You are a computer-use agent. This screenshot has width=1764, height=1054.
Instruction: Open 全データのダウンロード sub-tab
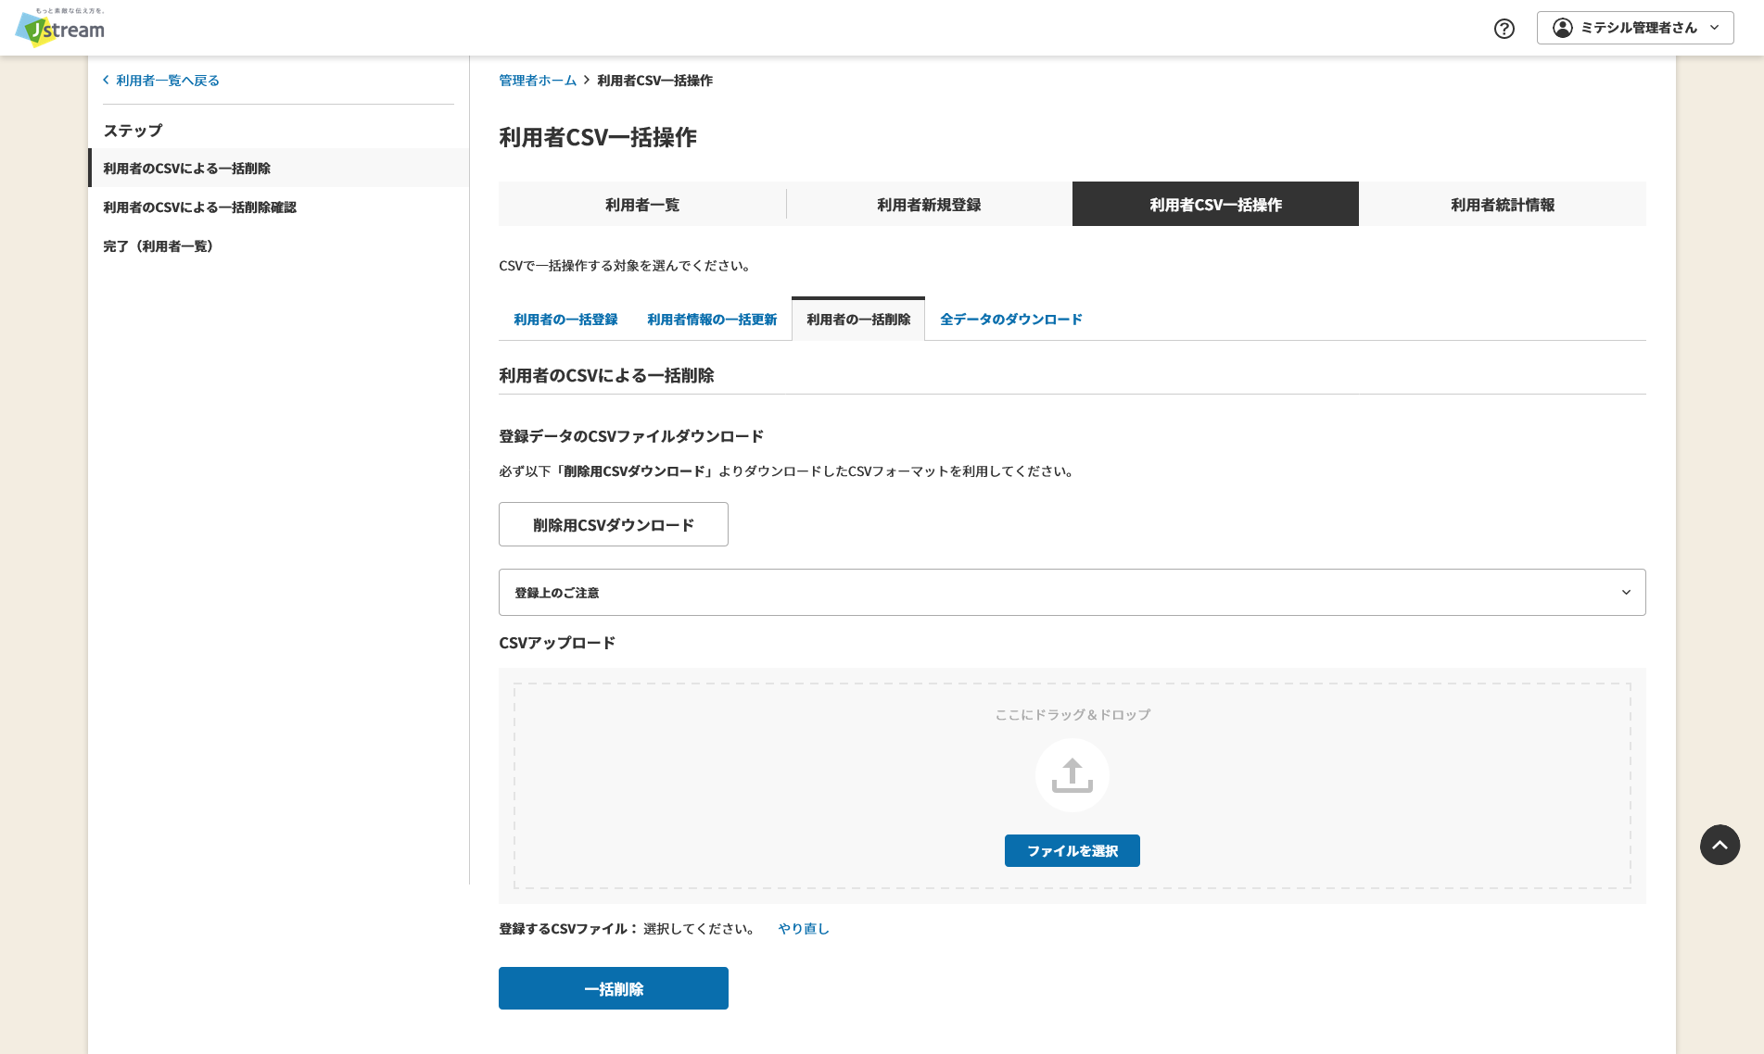pyautogui.click(x=1010, y=319)
